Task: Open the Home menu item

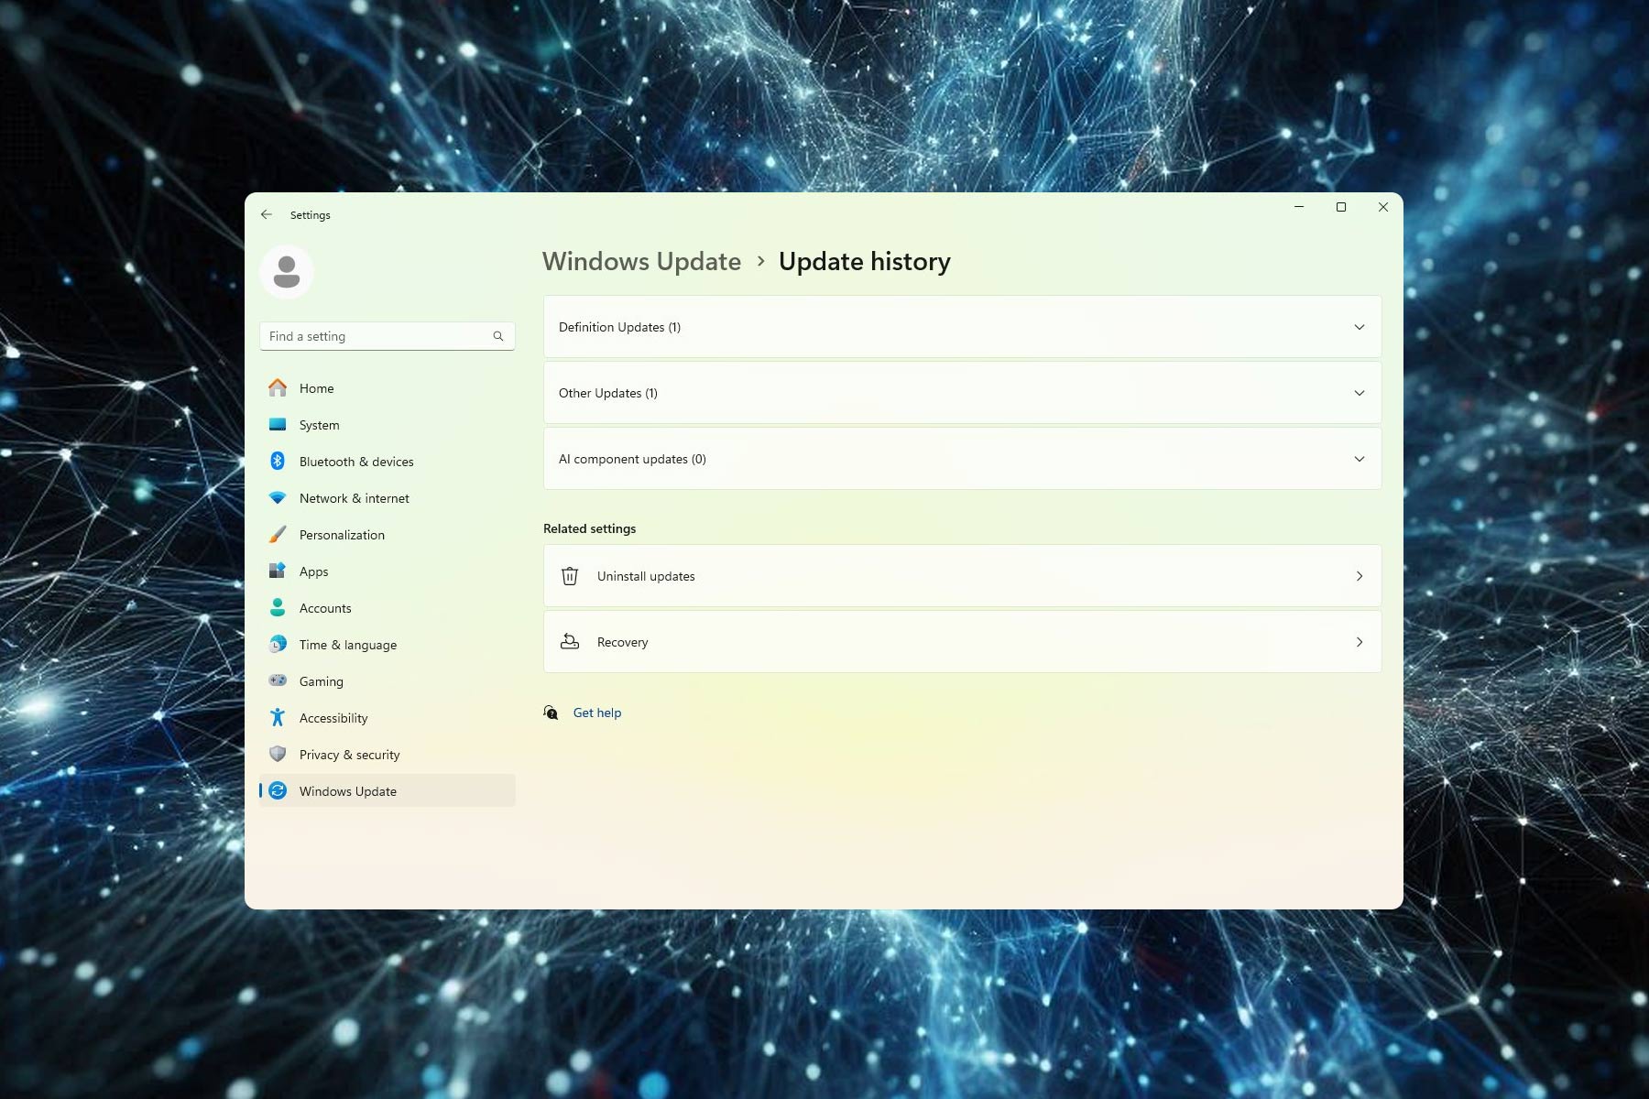Action: click(388, 388)
